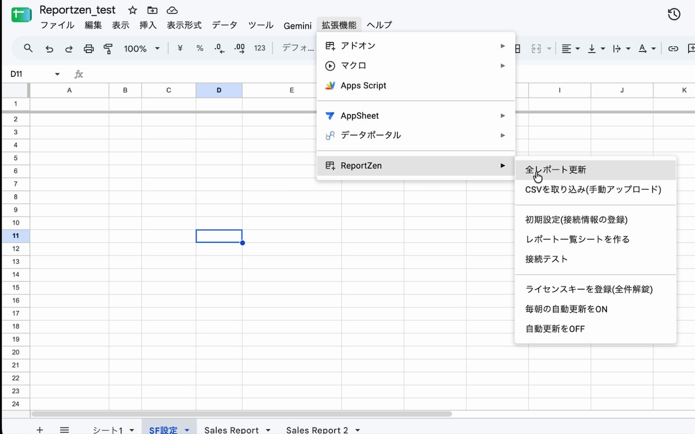Screen dimensions: 695x434
Task: Click the move-to-folder icon
Action: [152, 10]
